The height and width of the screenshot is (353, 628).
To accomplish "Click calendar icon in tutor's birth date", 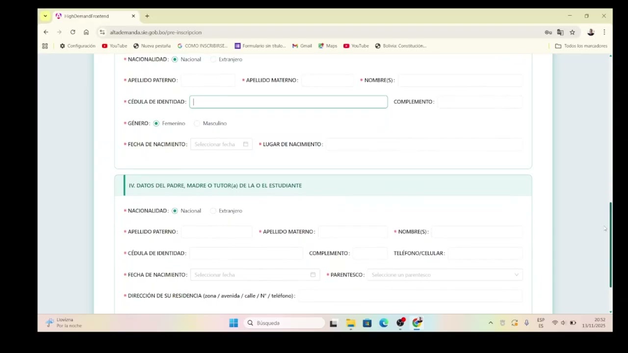I will tap(313, 275).
